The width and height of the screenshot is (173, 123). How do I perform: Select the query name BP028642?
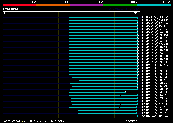pos(10,9)
